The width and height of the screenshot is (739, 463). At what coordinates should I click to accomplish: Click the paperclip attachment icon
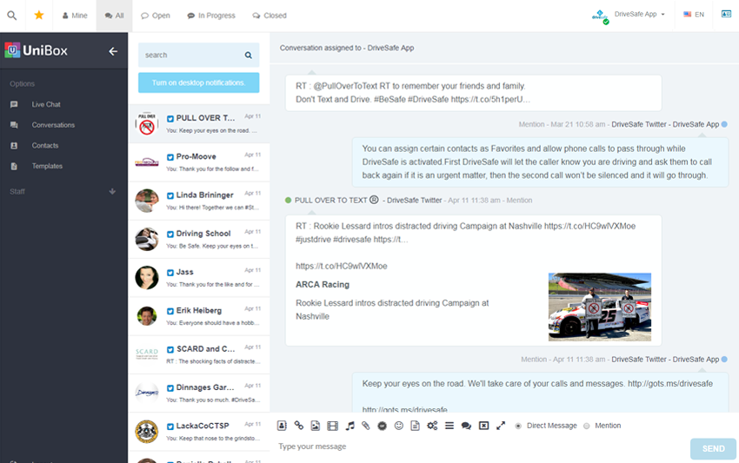pos(366,426)
